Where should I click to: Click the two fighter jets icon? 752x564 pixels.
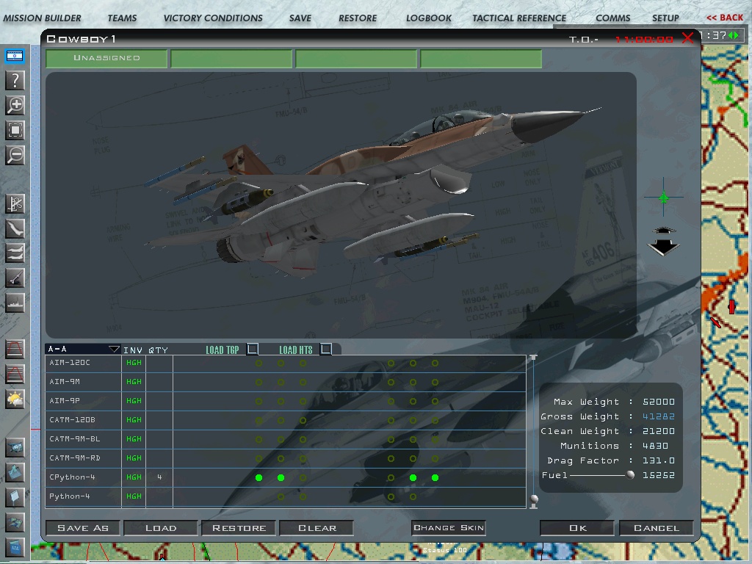[x=15, y=253]
